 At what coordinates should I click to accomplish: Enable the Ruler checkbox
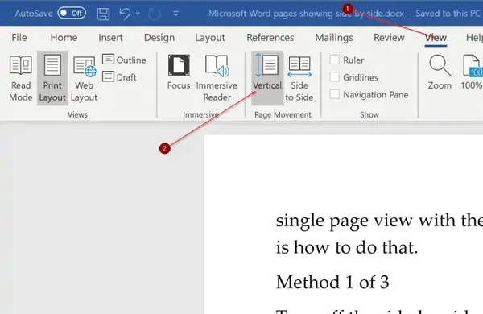[x=335, y=60]
